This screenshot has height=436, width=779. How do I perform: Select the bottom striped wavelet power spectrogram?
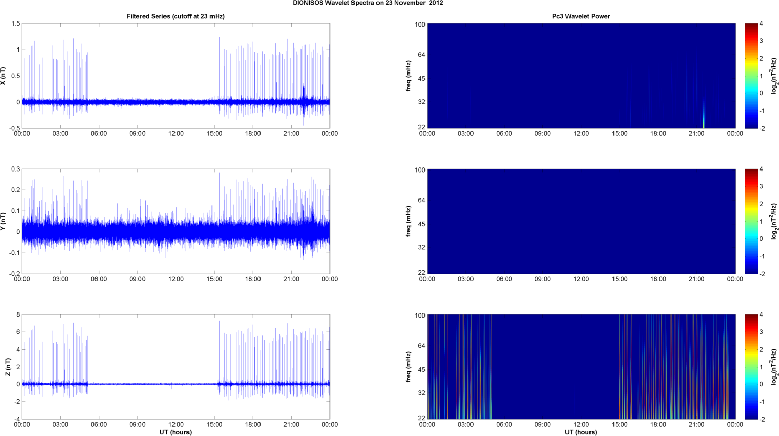(x=581, y=367)
